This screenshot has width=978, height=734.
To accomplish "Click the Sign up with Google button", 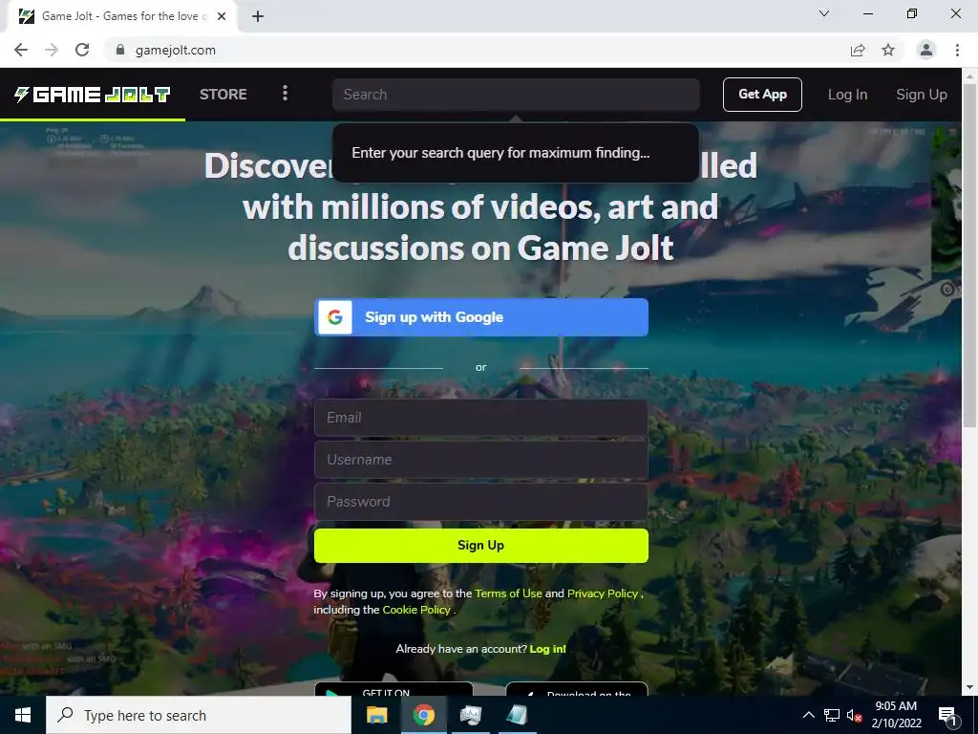I will click(x=481, y=317).
